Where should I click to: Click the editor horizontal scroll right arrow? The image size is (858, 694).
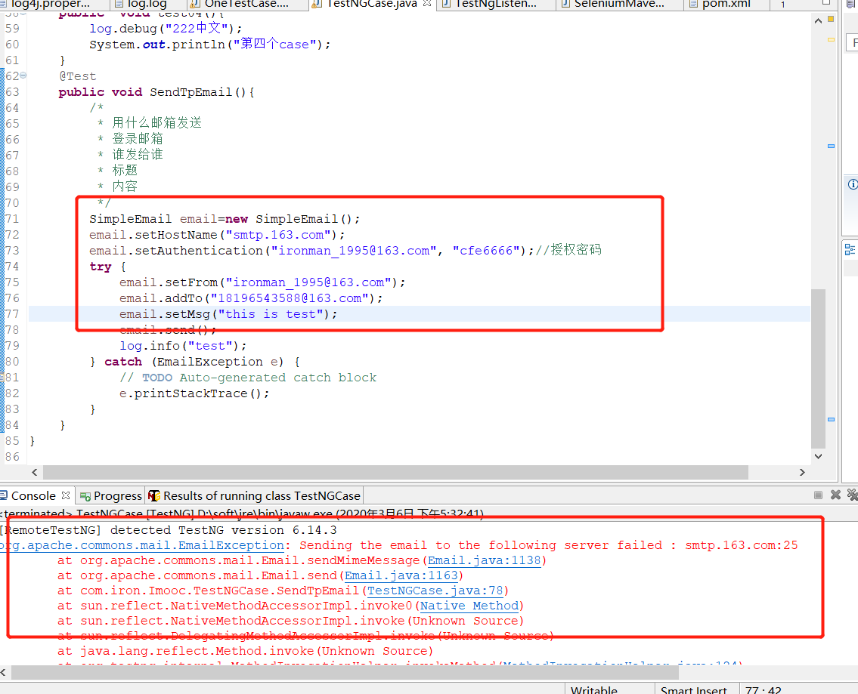point(802,472)
